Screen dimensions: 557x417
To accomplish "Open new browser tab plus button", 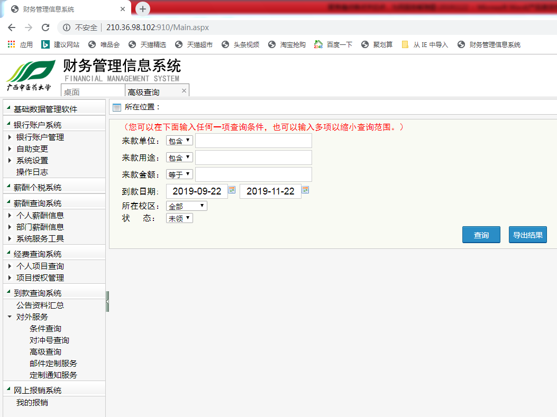I will coord(142,9).
